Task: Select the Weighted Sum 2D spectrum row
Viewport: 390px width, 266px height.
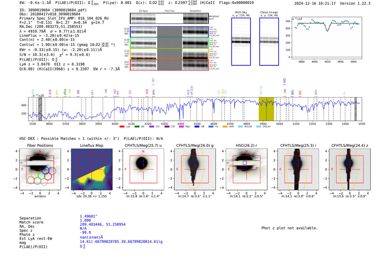Action: pos(169,18)
